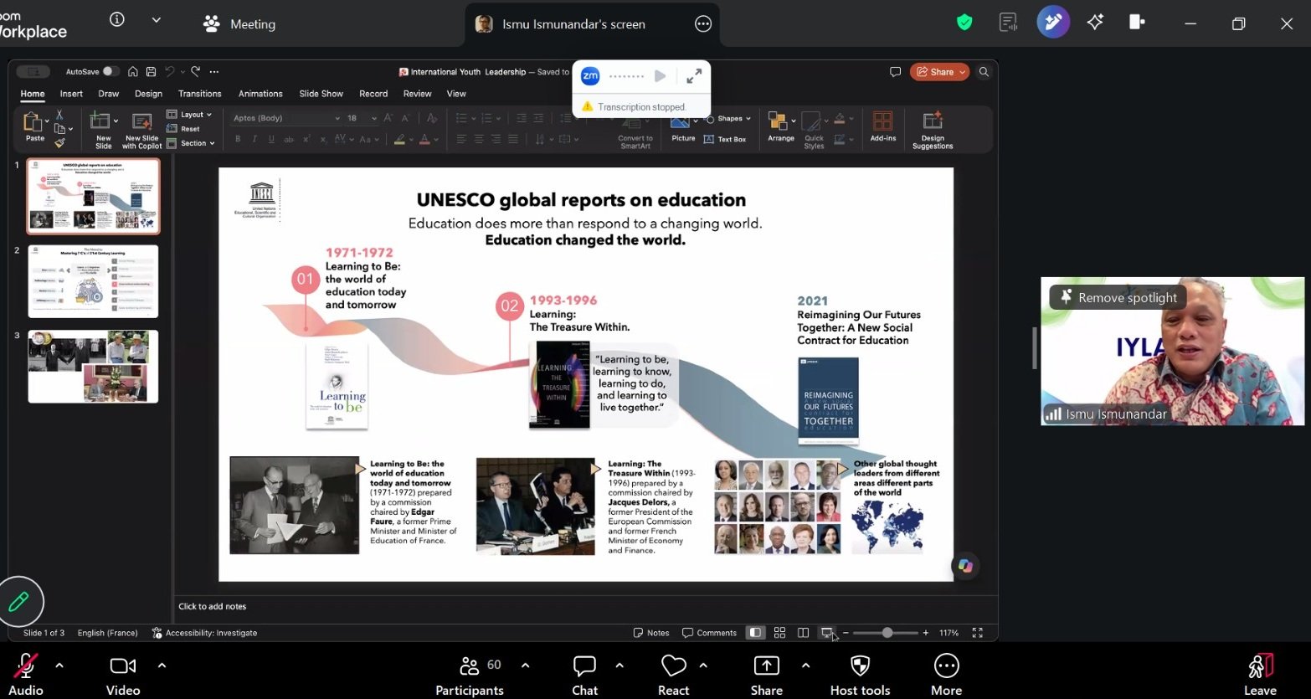
Task: Fit slide to window
Action: 977,633
